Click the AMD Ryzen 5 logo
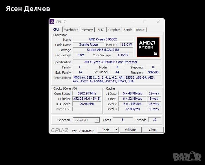This screenshot has width=205, height=165. tap(148, 47)
